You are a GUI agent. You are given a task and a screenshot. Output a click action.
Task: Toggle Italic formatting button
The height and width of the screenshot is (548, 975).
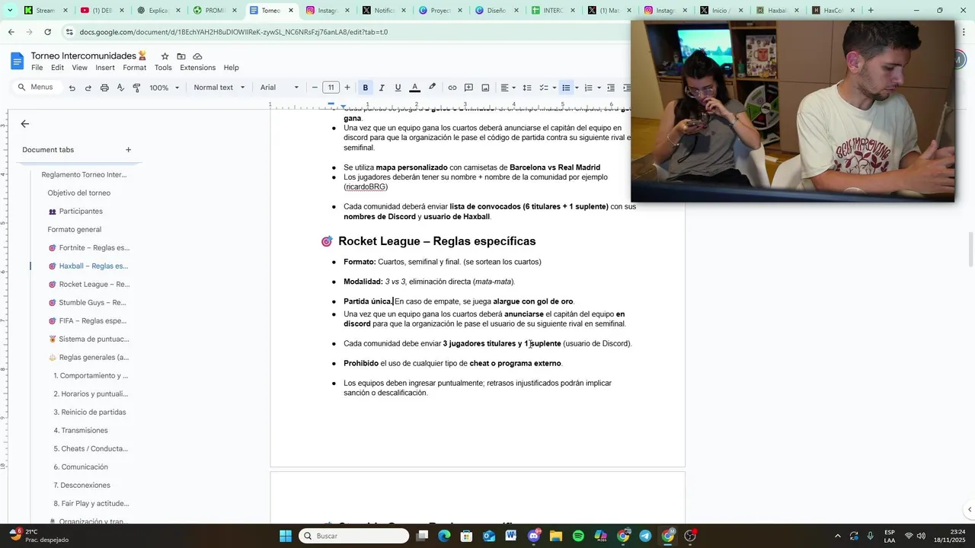tap(382, 88)
